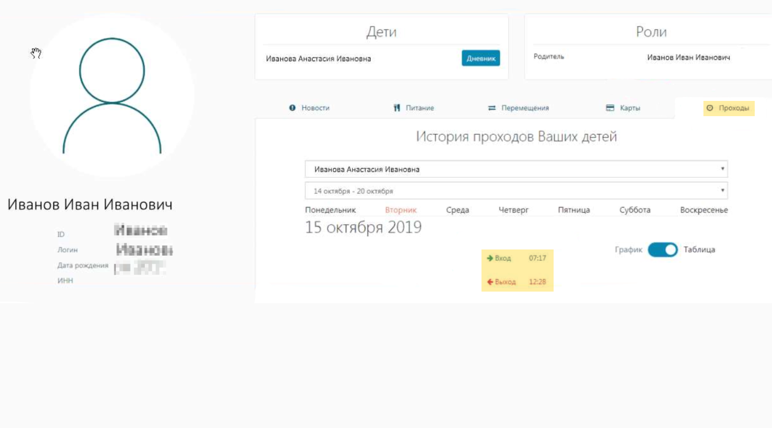This screenshot has height=428, width=772.
Task: Open the week range dropdown 14 октября - 20 октября
Action: [516, 191]
